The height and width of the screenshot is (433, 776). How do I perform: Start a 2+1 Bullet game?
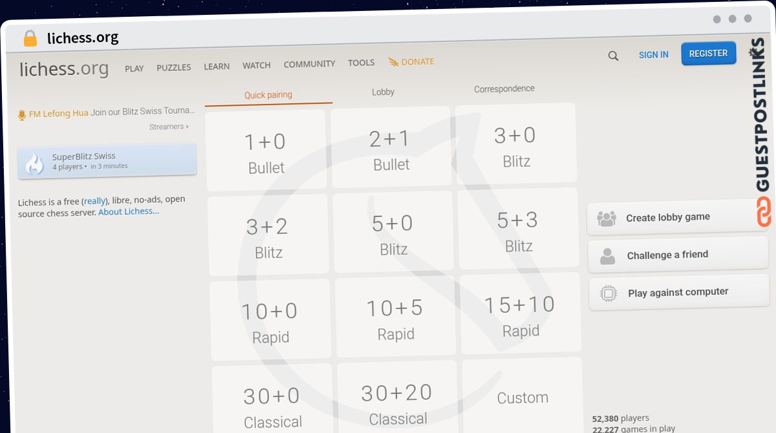point(391,148)
